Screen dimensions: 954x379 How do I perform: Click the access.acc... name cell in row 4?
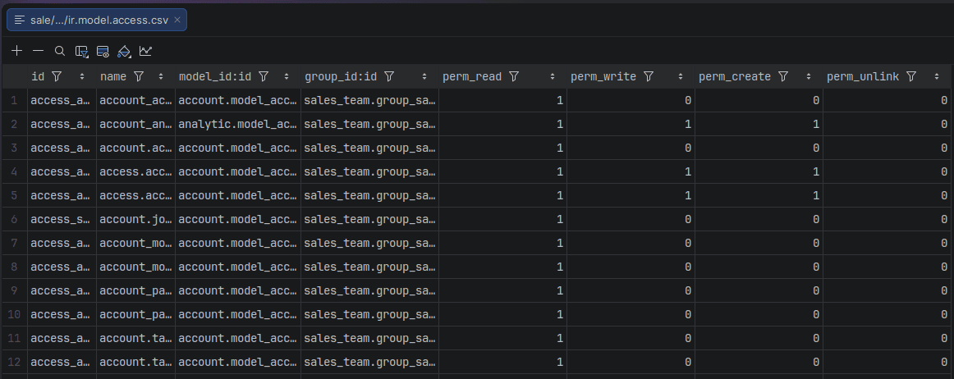pos(135,171)
